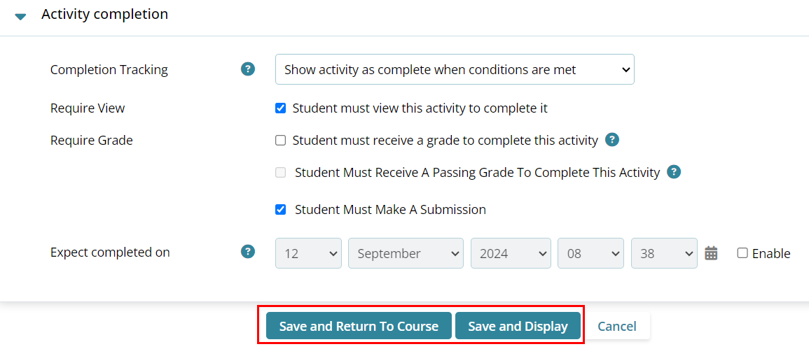This screenshot has height=356, width=809.
Task: Open the Completion Tracking dropdown
Action: click(x=455, y=69)
